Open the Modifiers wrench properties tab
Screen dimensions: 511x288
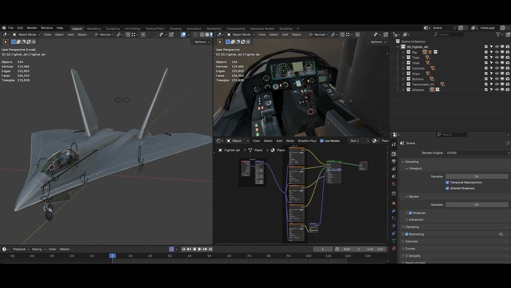(x=394, y=211)
